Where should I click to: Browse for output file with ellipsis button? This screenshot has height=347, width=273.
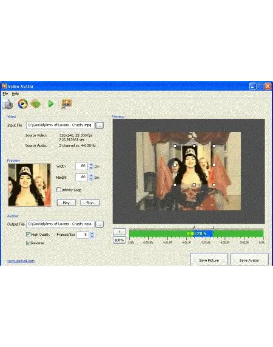[x=100, y=224]
